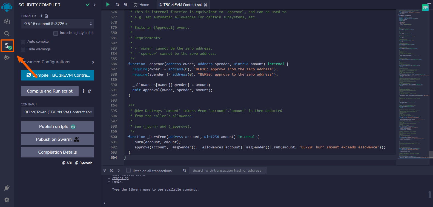Switch to the Home tab
This screenshot has width=433, height=207.
(x=141, y=5)
